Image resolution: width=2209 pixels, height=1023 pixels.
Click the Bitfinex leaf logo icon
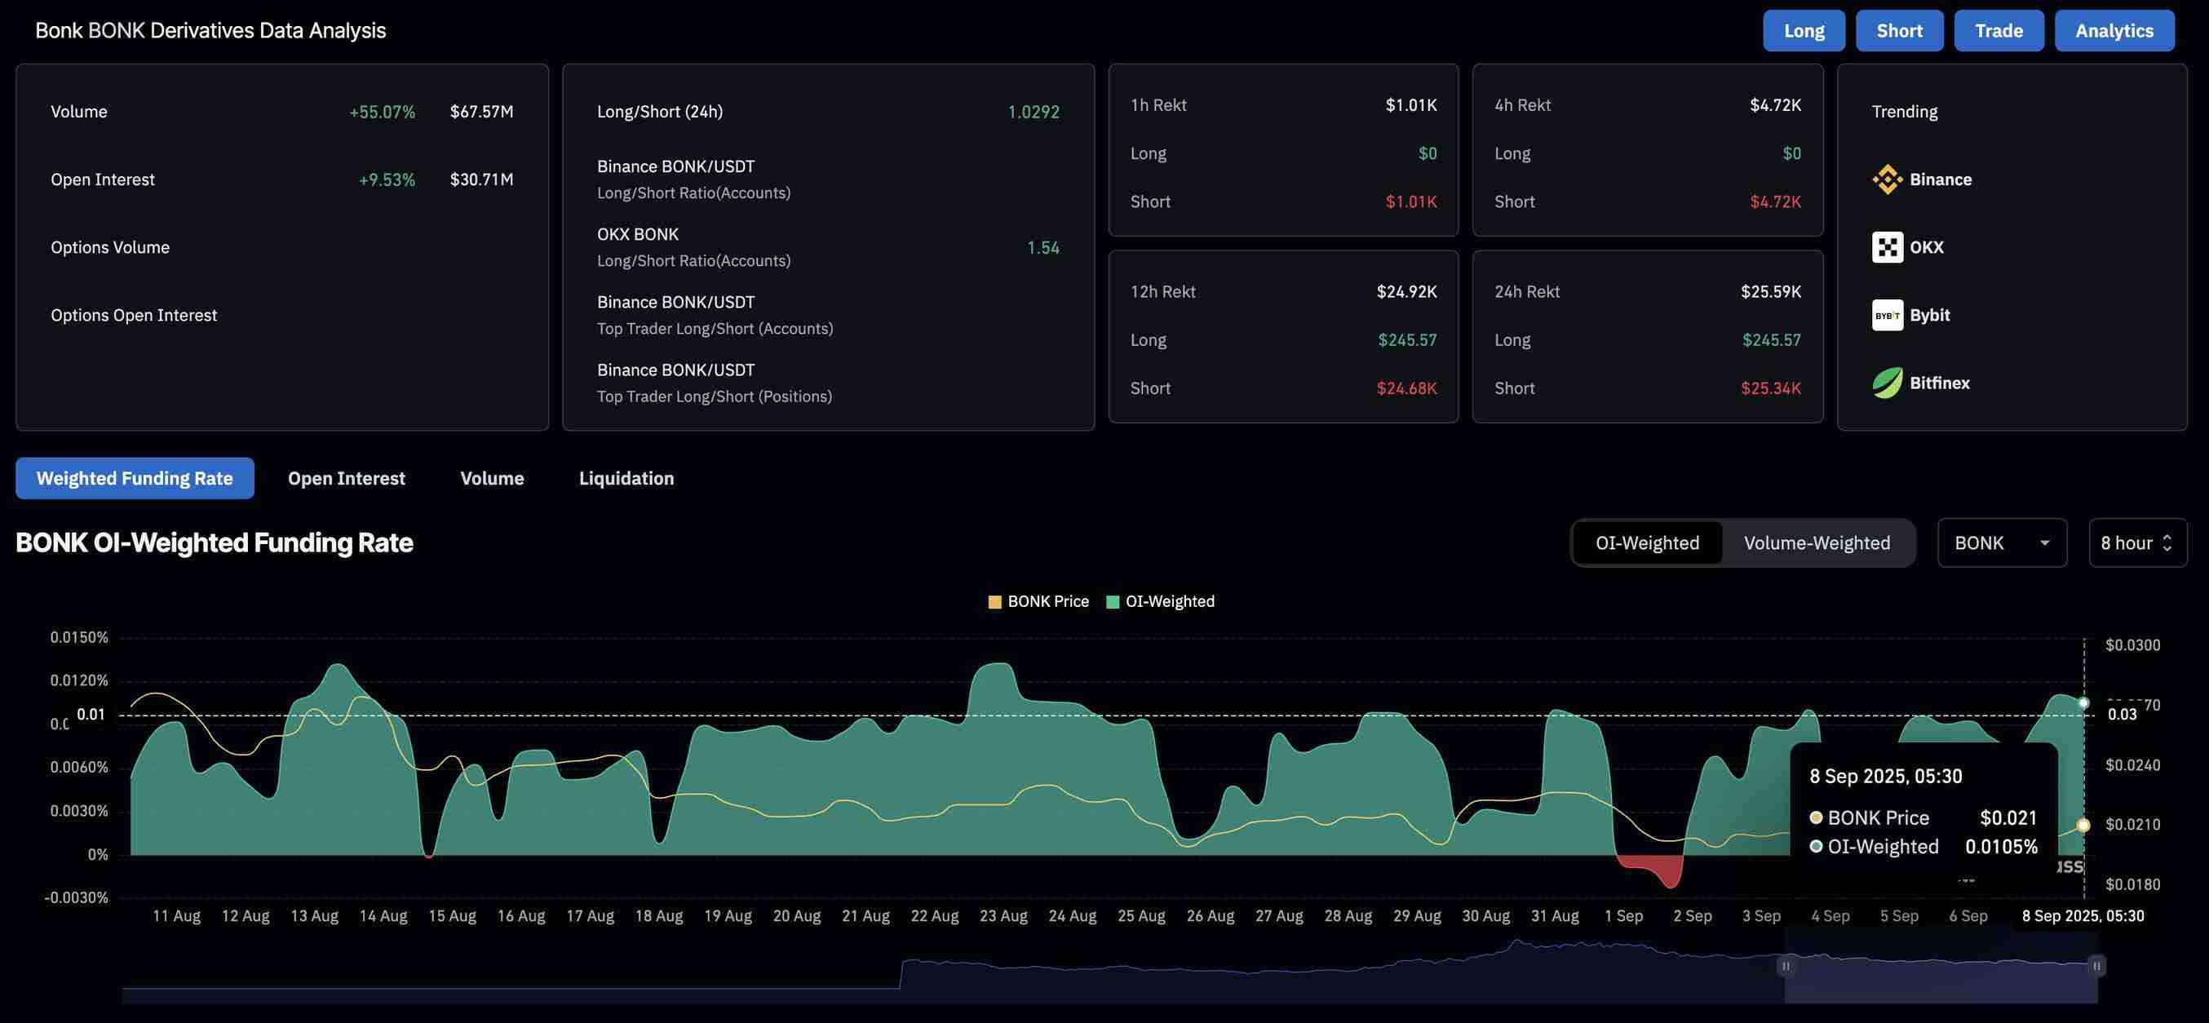(x=1887, y=383)
